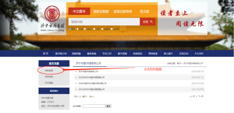Click the 邮编: 272037 text
This screenshot has width=234, height=113.
(x=48, y=102)
